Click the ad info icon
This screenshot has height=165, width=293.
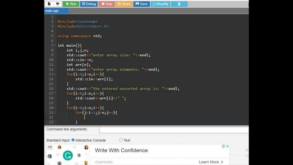click(223, 146)
